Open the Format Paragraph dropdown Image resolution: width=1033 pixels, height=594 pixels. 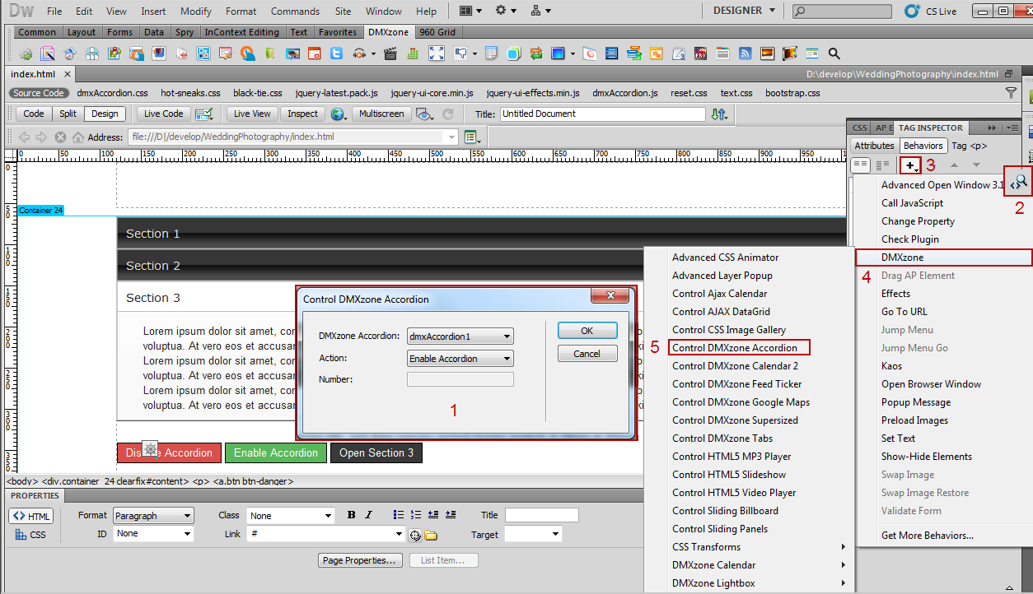152,516
